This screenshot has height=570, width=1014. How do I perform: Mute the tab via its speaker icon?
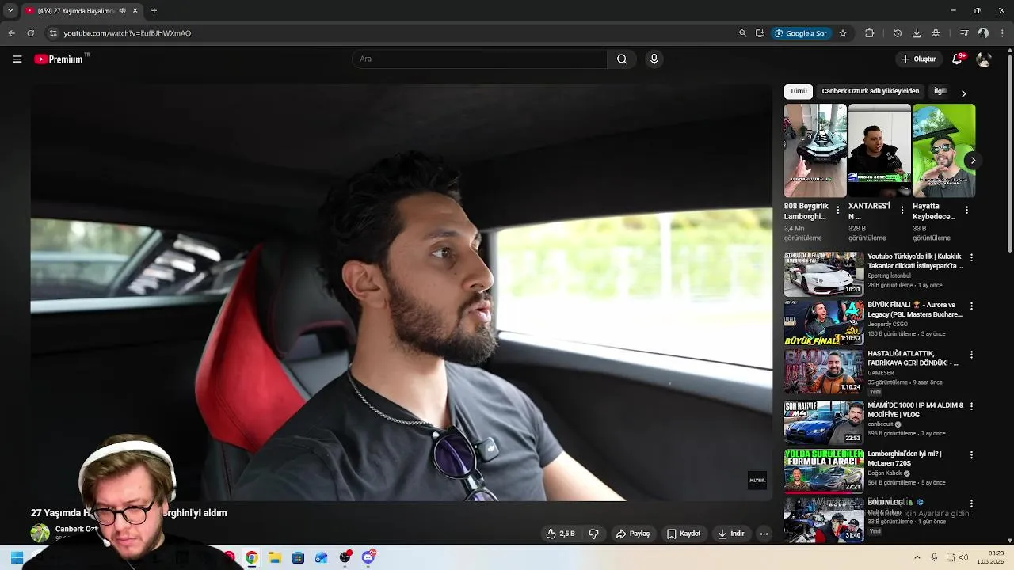pos(122,11)
